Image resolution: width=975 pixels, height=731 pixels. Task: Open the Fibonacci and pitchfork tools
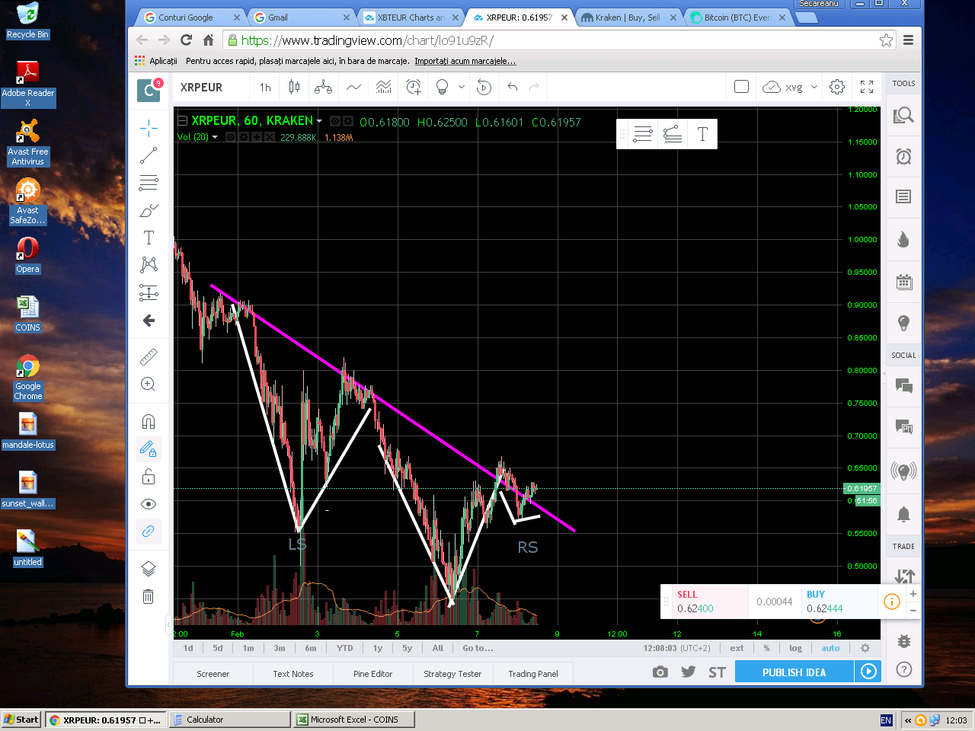tap(149, 183)
